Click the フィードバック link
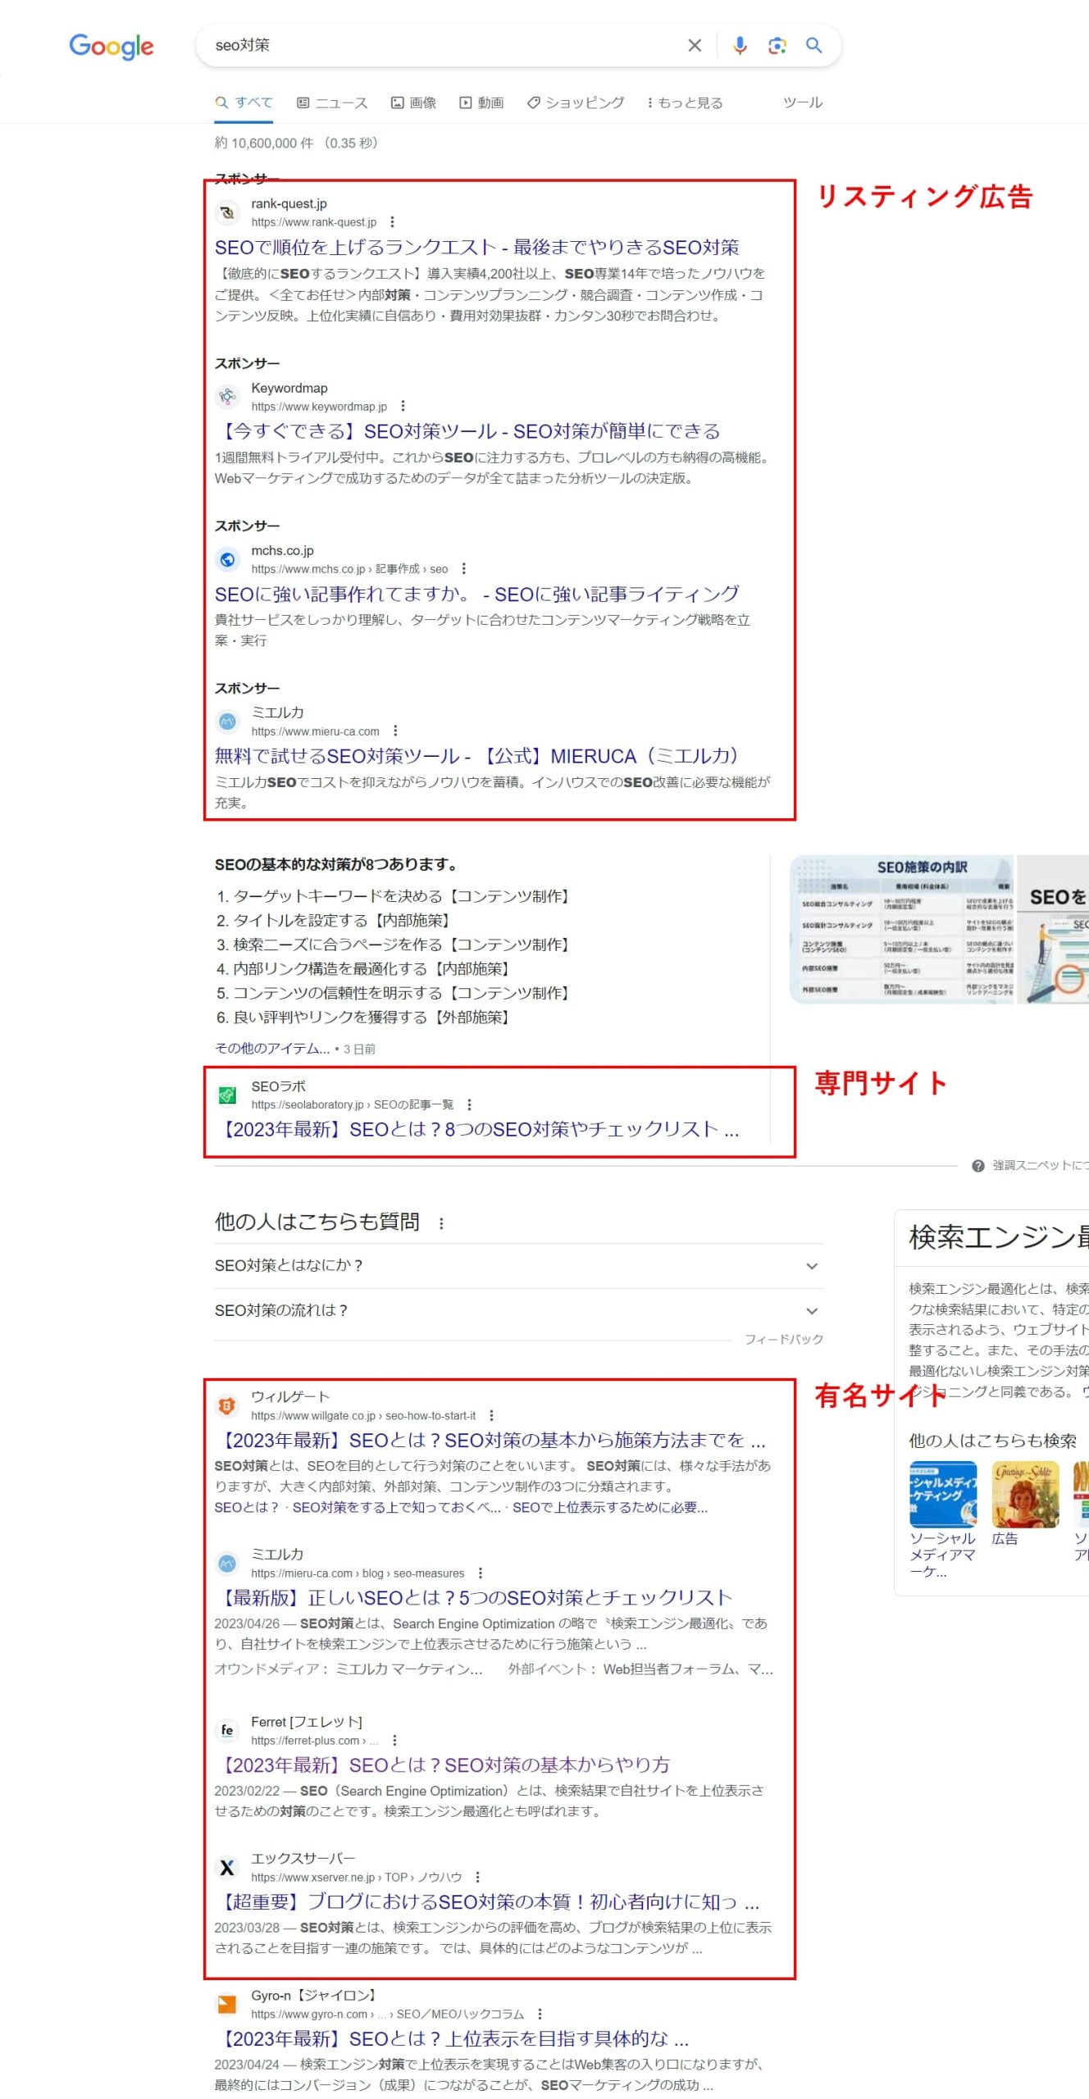The width and height of the screenshot is (1089, 2099). pos(784,1340)
